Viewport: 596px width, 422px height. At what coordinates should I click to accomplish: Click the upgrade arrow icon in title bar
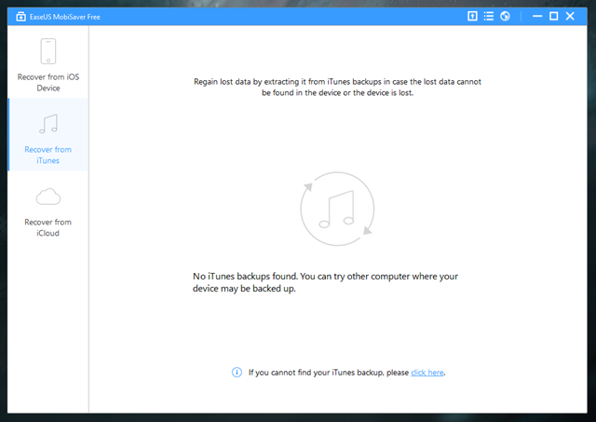point(472,16)
